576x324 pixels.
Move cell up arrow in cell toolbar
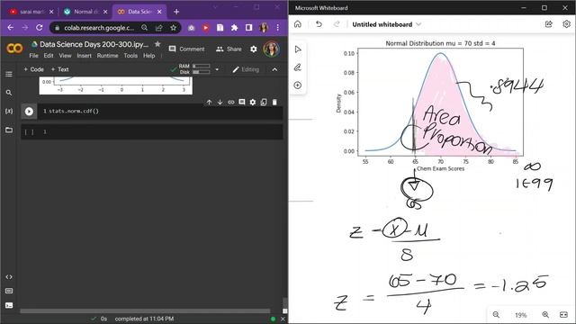pyautogui.click(x=209, y=102)
